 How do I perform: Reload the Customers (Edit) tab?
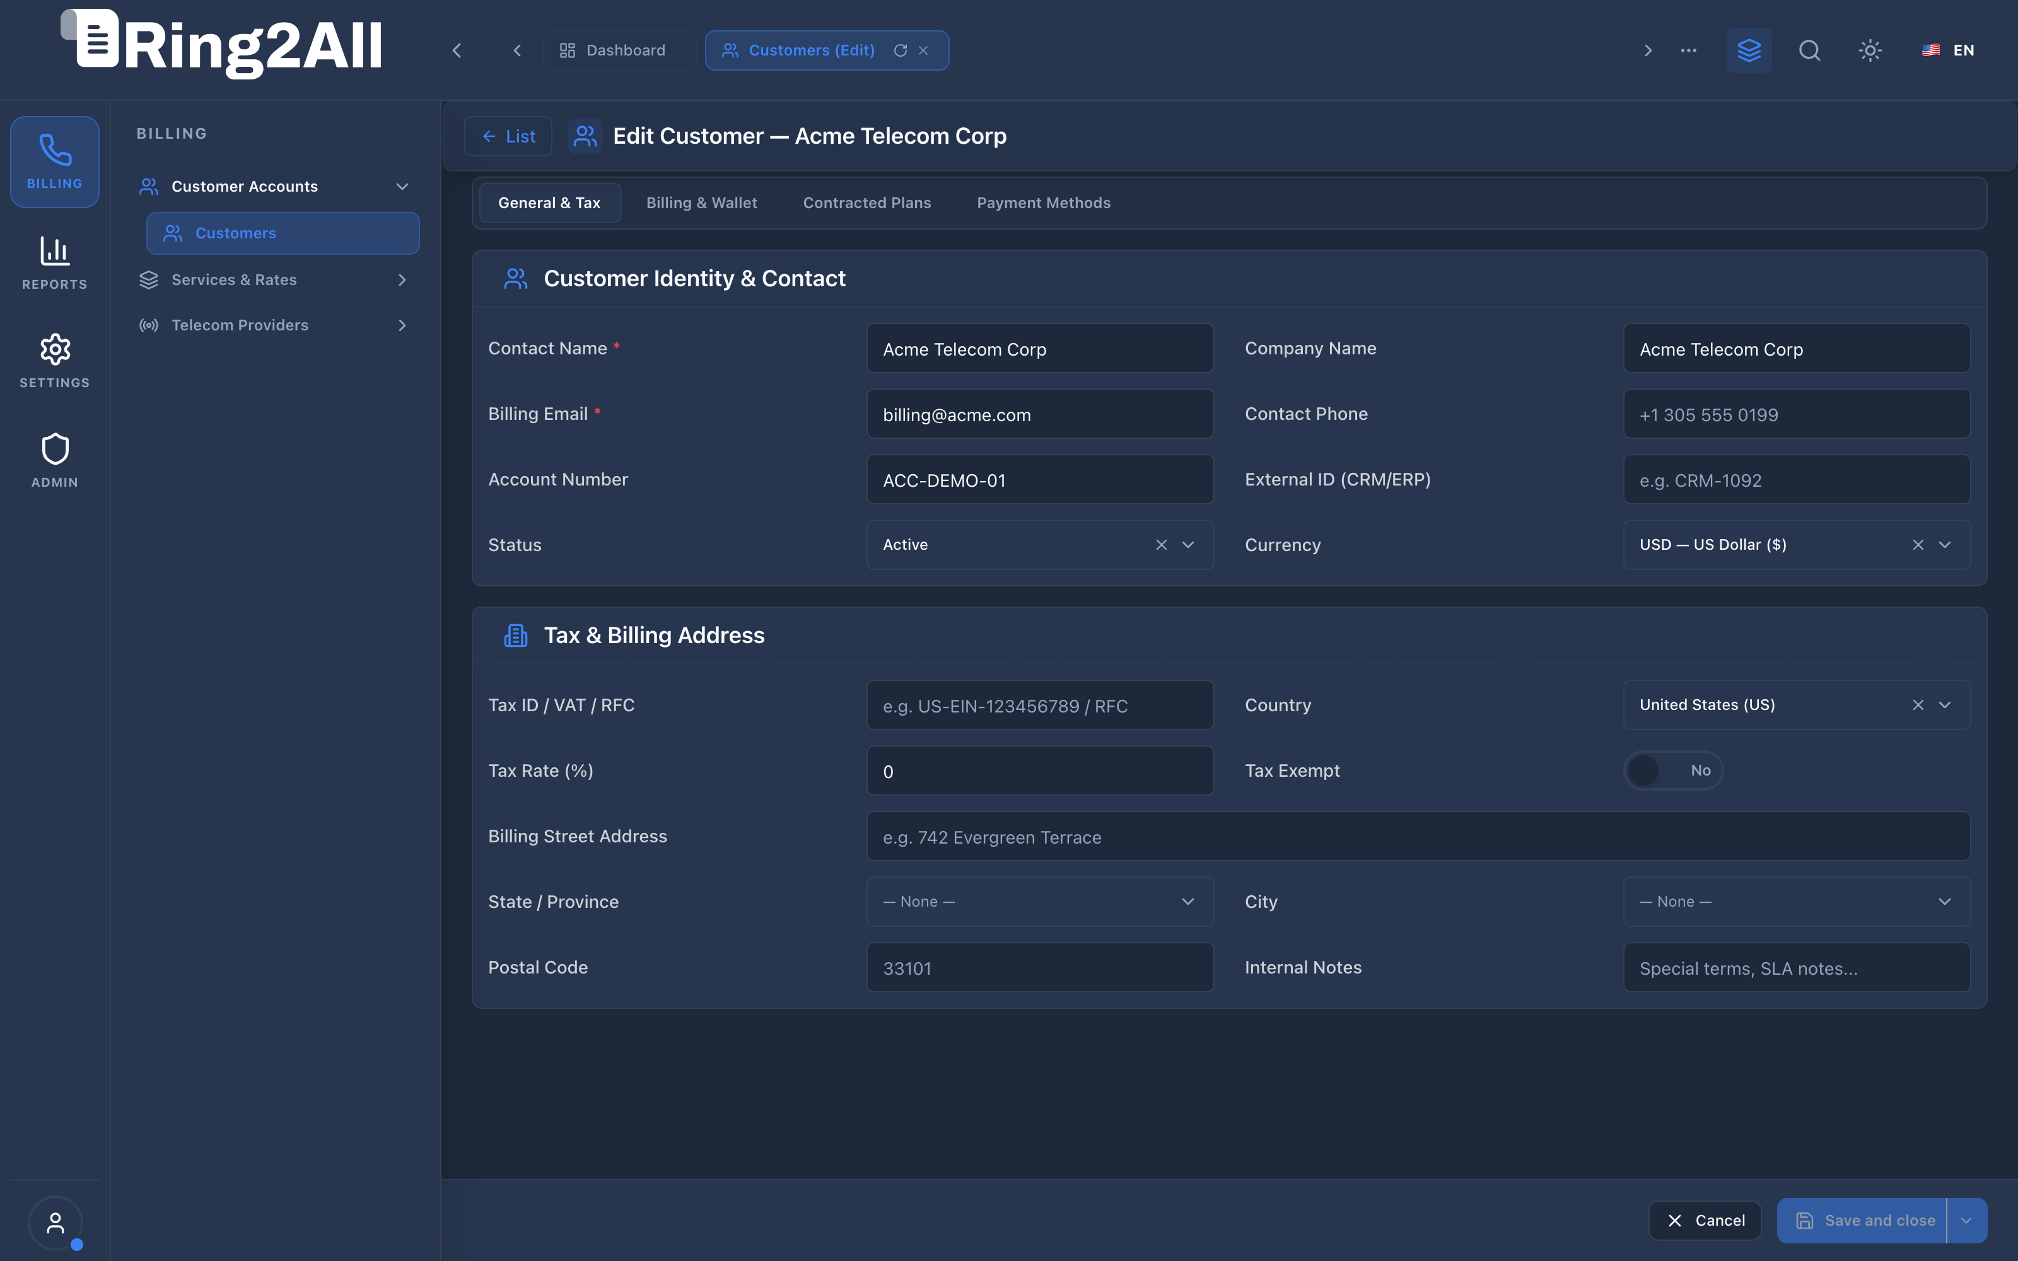pyautogui.click(x=901, y=50)
